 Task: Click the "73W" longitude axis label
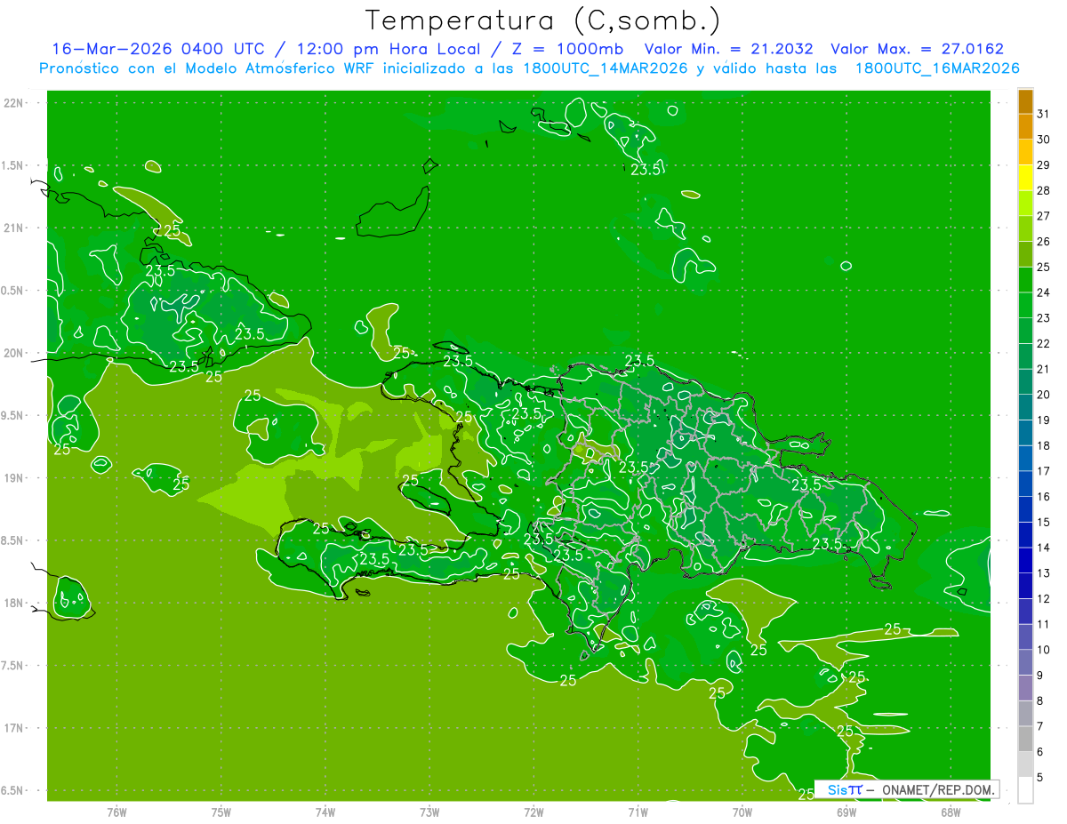(x=429, y=812)
